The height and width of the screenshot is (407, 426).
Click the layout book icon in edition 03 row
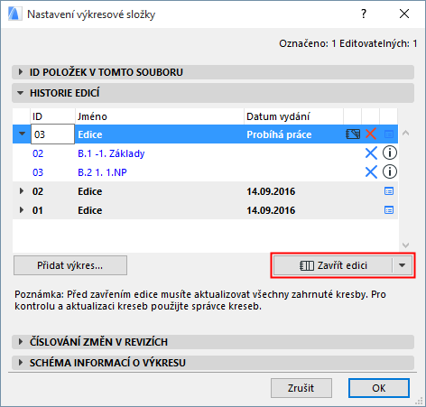coord(353,134)
